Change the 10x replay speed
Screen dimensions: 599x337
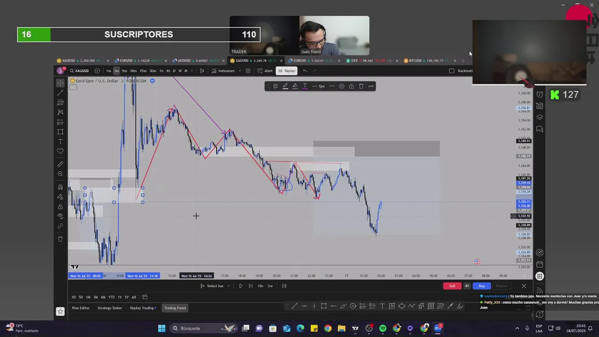[260, 286]
